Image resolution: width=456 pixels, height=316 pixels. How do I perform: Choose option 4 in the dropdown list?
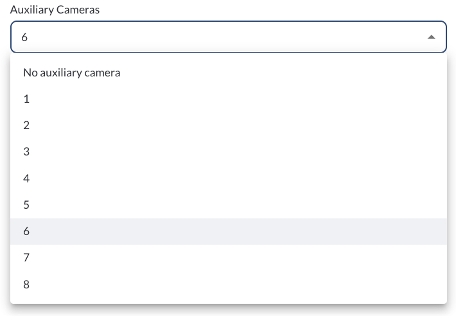[x=229, y=179]
